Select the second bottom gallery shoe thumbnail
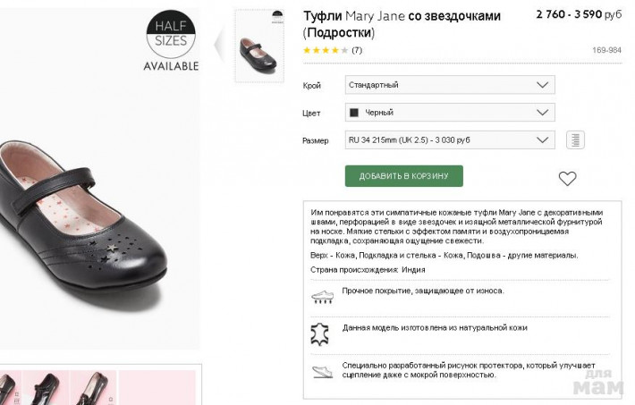This screenshot has width=635, height=405. pos(45,387)
